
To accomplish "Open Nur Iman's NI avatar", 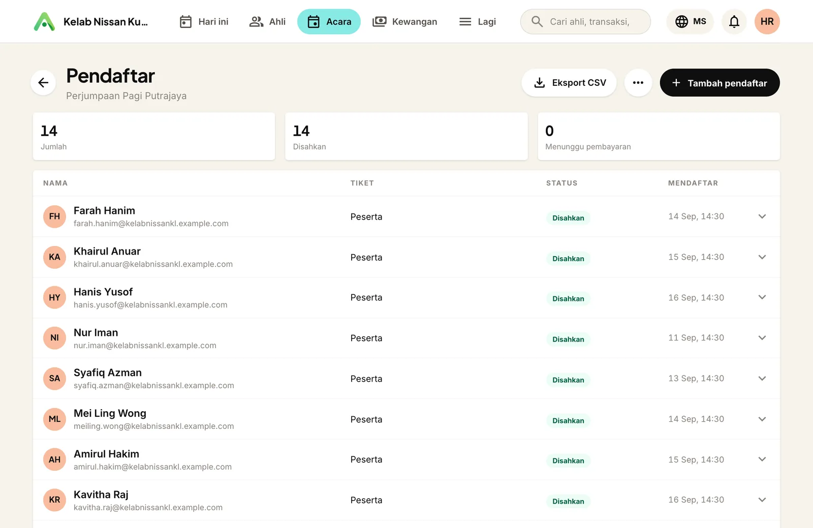I will coord(54,338).
